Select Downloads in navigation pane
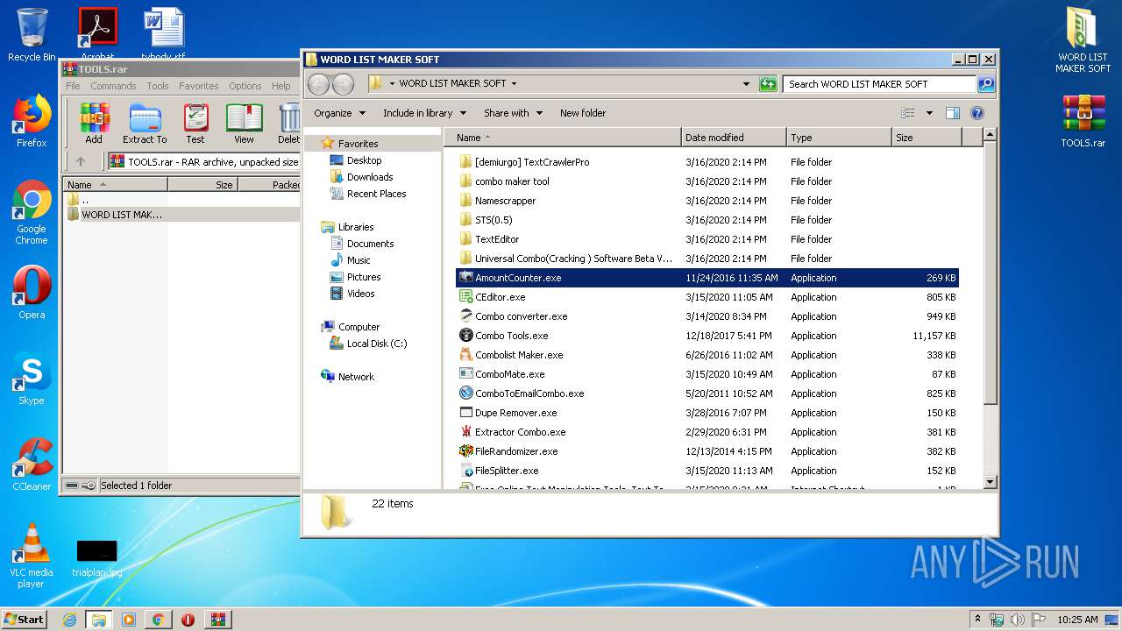Screen dimensions: 1122x631 (369, 177)
